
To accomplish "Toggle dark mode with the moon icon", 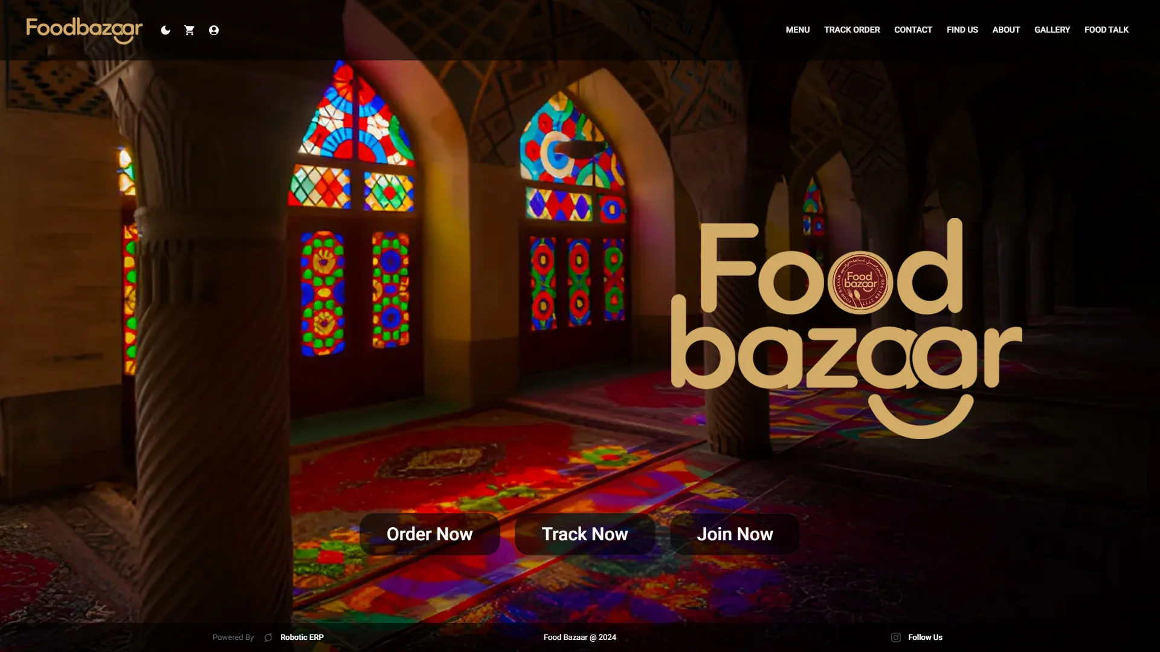I will point(166,30).
